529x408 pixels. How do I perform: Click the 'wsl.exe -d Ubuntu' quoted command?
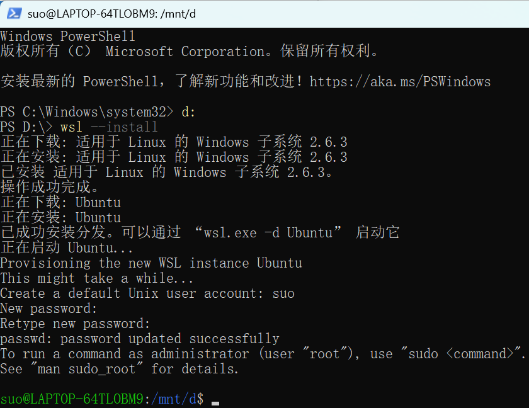pyautogui.click(x=268, y=233)
